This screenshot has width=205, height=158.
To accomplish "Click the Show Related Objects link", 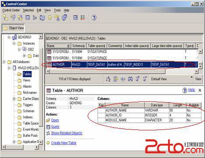I will pos(67,133).
